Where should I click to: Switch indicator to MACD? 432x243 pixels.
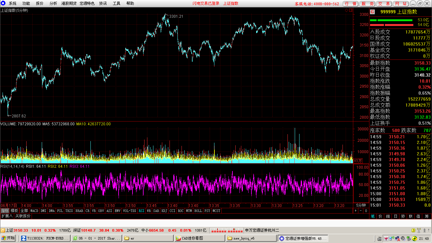[34, 211]
